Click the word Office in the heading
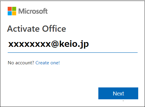This screenshot has width=145, height=107. [x=54, y=29]
